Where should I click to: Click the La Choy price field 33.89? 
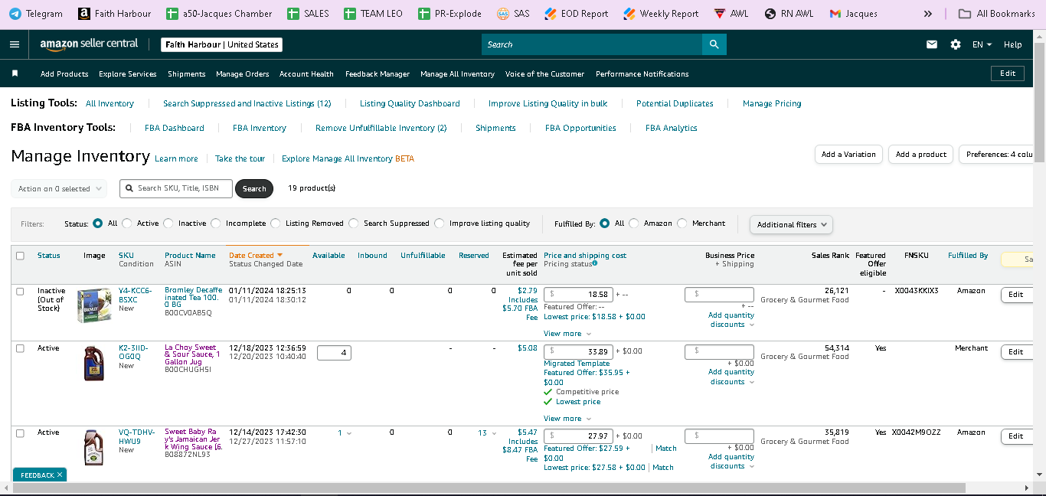578,351
